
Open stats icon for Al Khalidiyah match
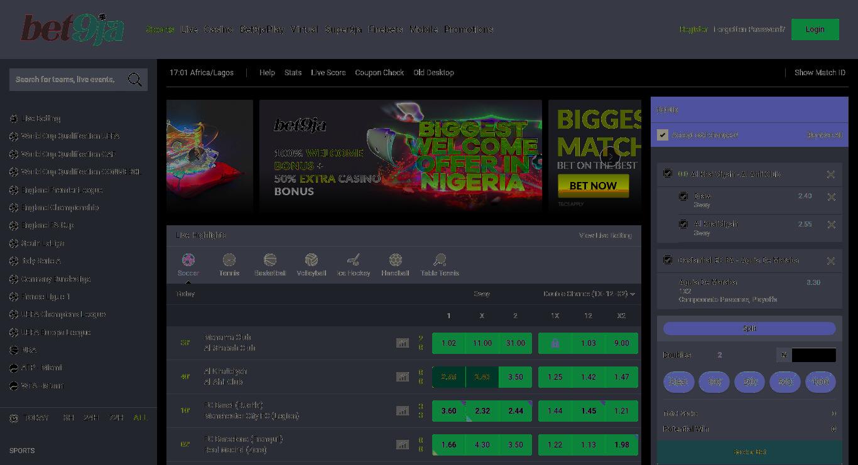tap(402, 377)
